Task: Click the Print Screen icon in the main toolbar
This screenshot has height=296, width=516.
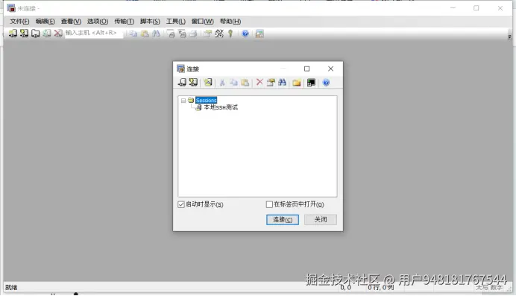Action: click(171, 34)
